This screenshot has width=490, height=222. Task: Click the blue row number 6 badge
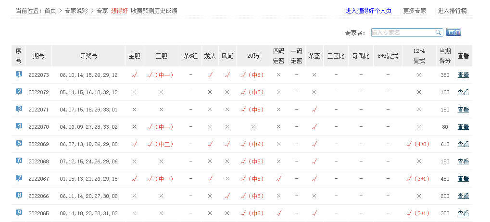pyautogui.click(x=19, y=161)
